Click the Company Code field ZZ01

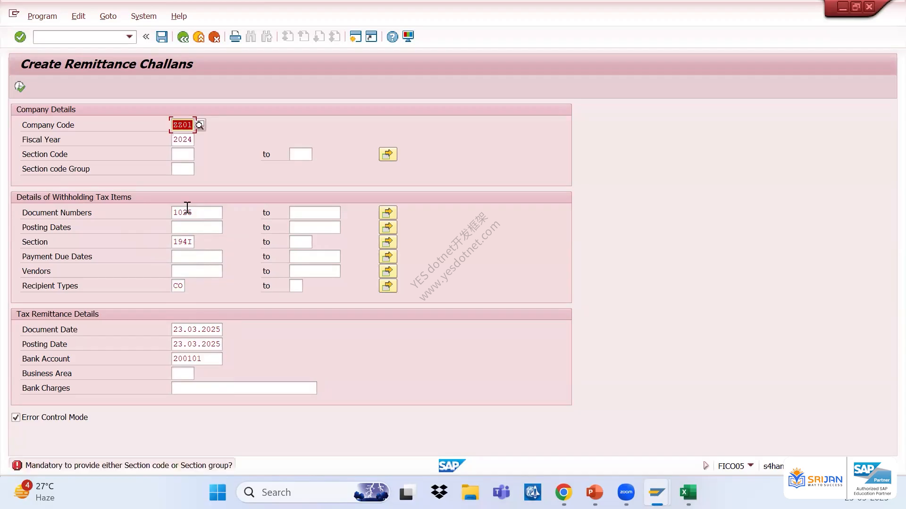pos(183,125)
